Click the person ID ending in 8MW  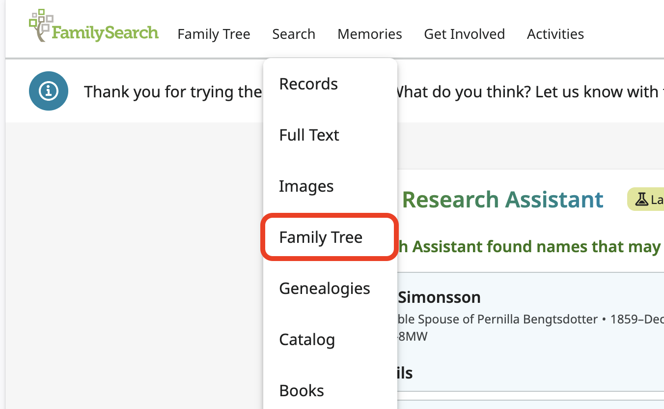pos(413,337)
